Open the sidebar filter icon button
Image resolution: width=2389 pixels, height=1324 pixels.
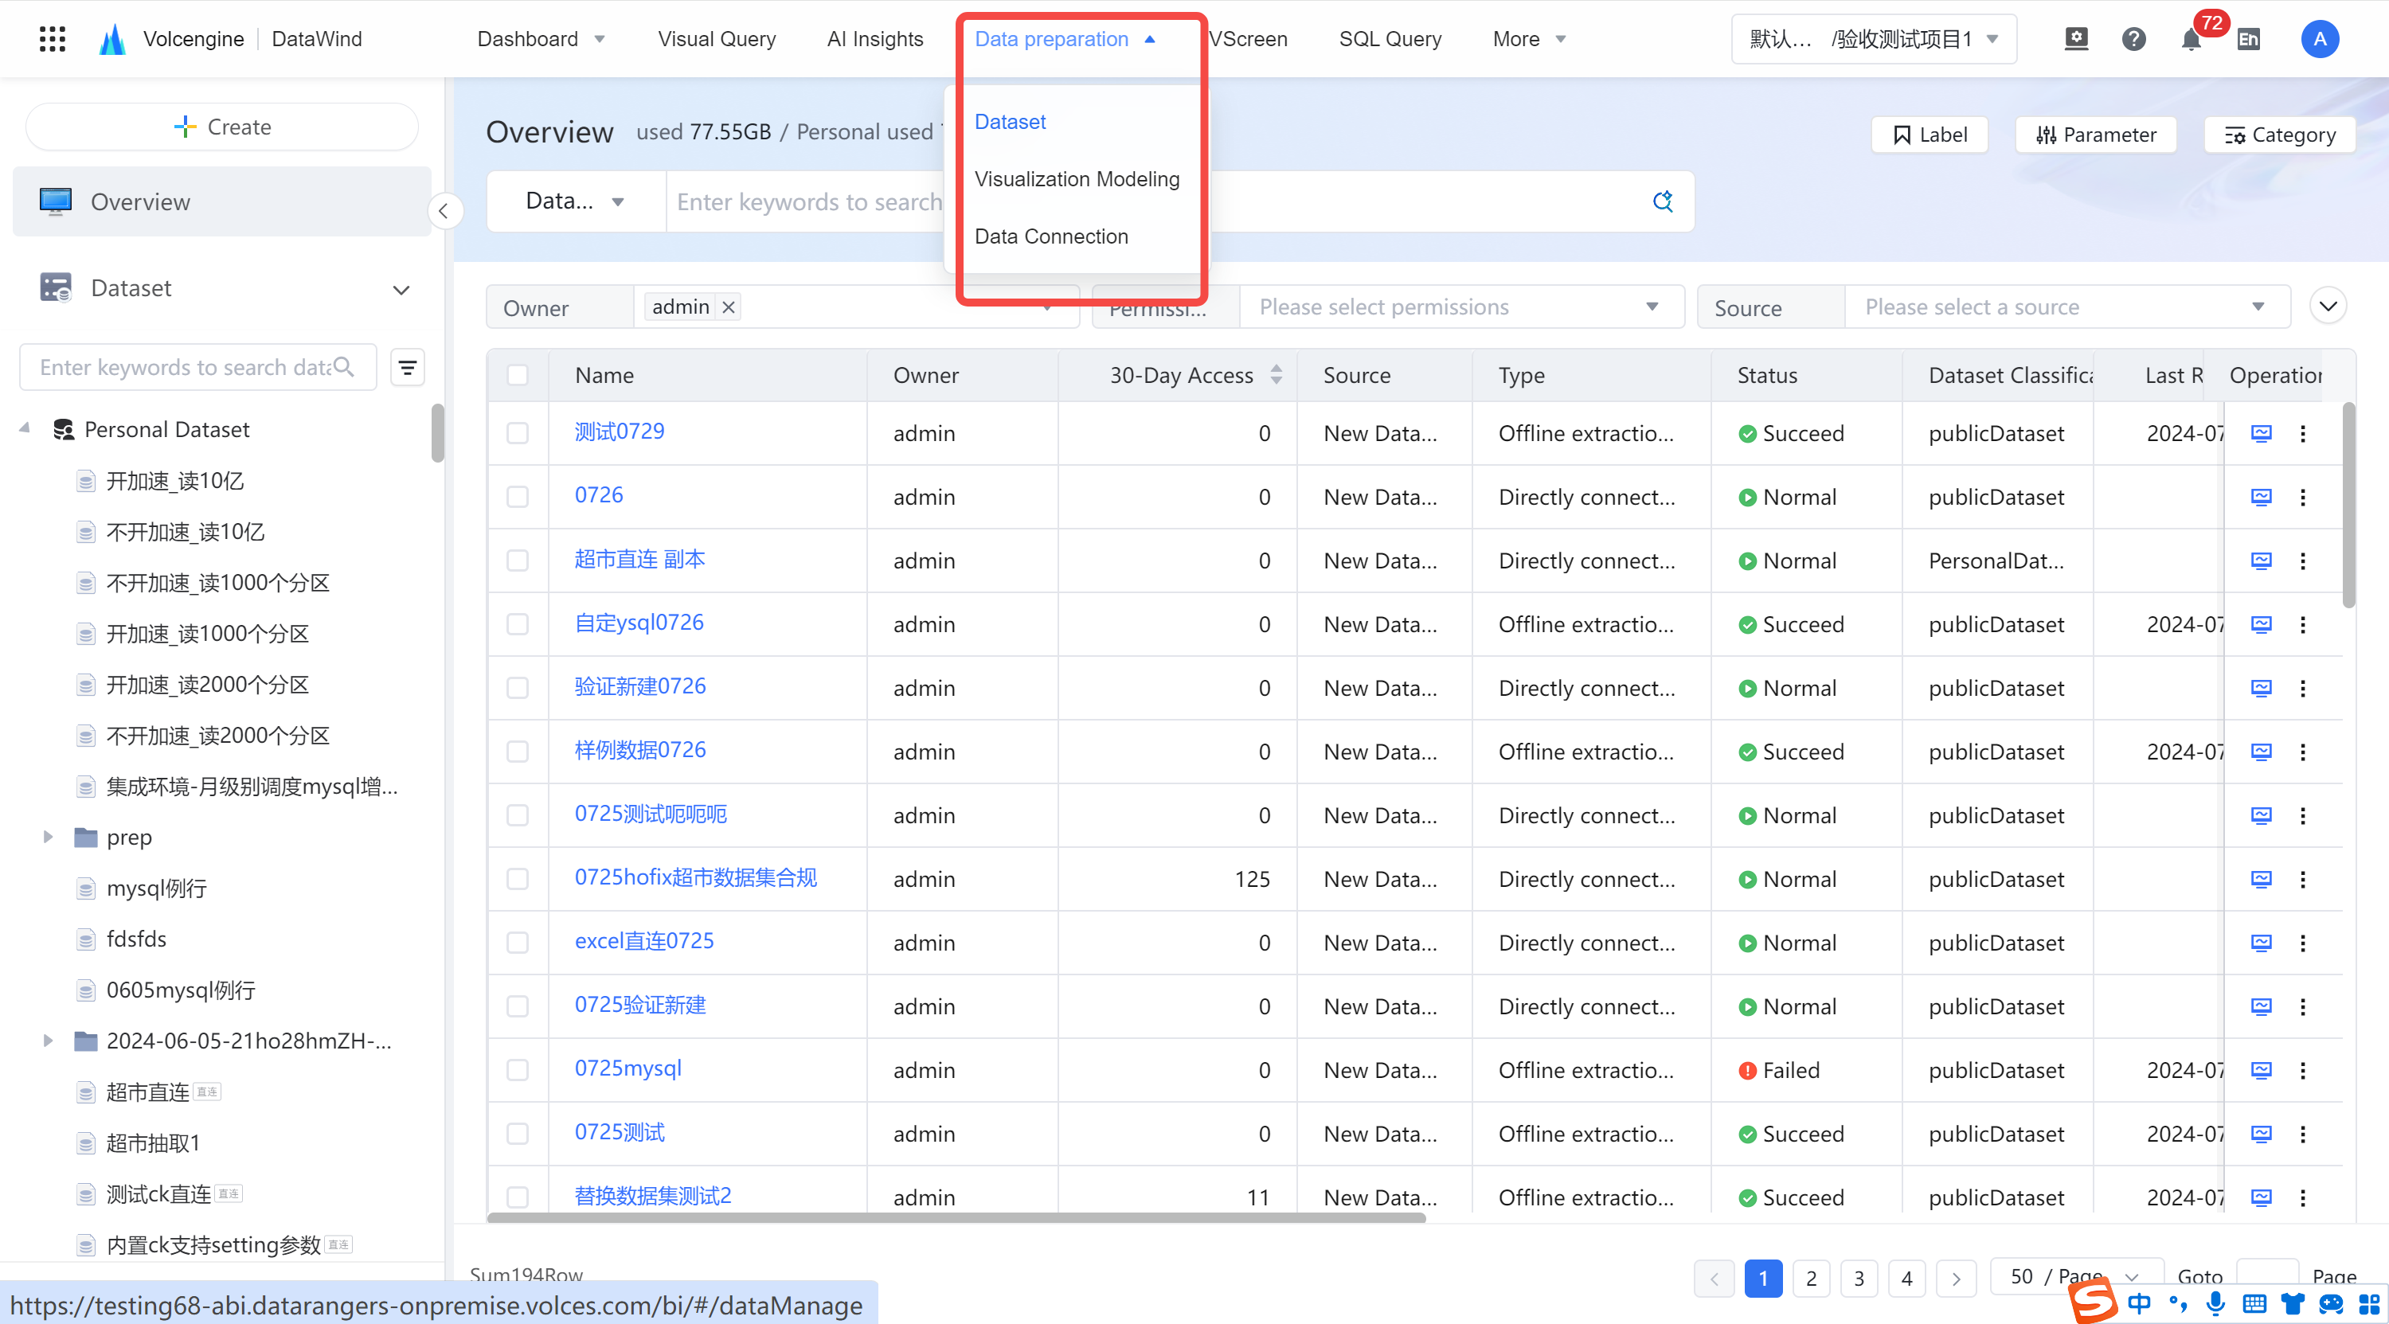tap(407, 368)
